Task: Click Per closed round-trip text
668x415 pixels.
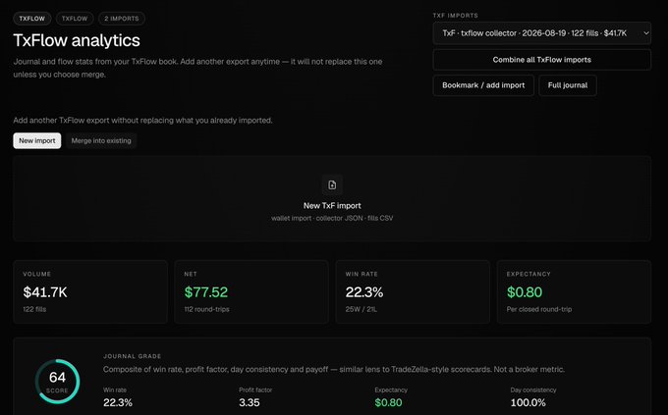Action: click(x=539, y=309)
